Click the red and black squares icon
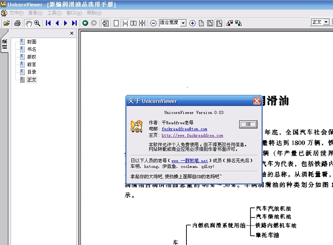Image resolution: width=333 pixels, height=245 pixels. [x=230, y=23]
